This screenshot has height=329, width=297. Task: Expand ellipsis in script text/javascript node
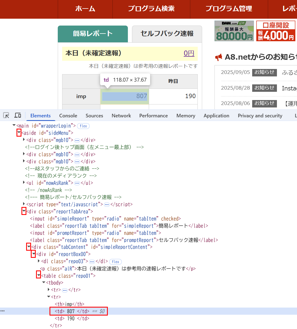(x=107, y=204)
